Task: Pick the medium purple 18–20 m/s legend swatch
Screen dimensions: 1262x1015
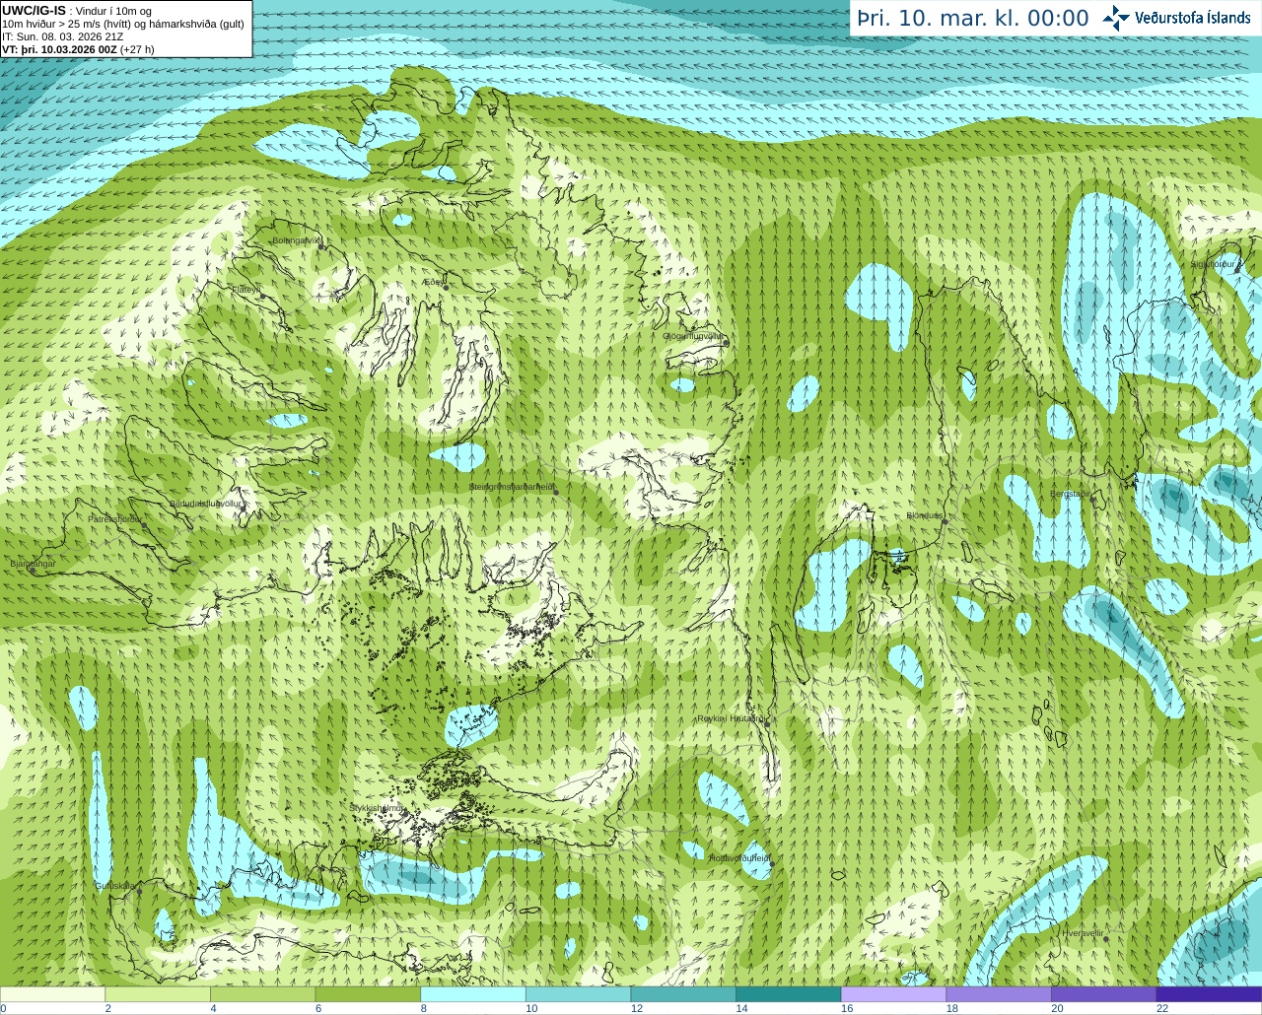Action: (x=999, y=994)
